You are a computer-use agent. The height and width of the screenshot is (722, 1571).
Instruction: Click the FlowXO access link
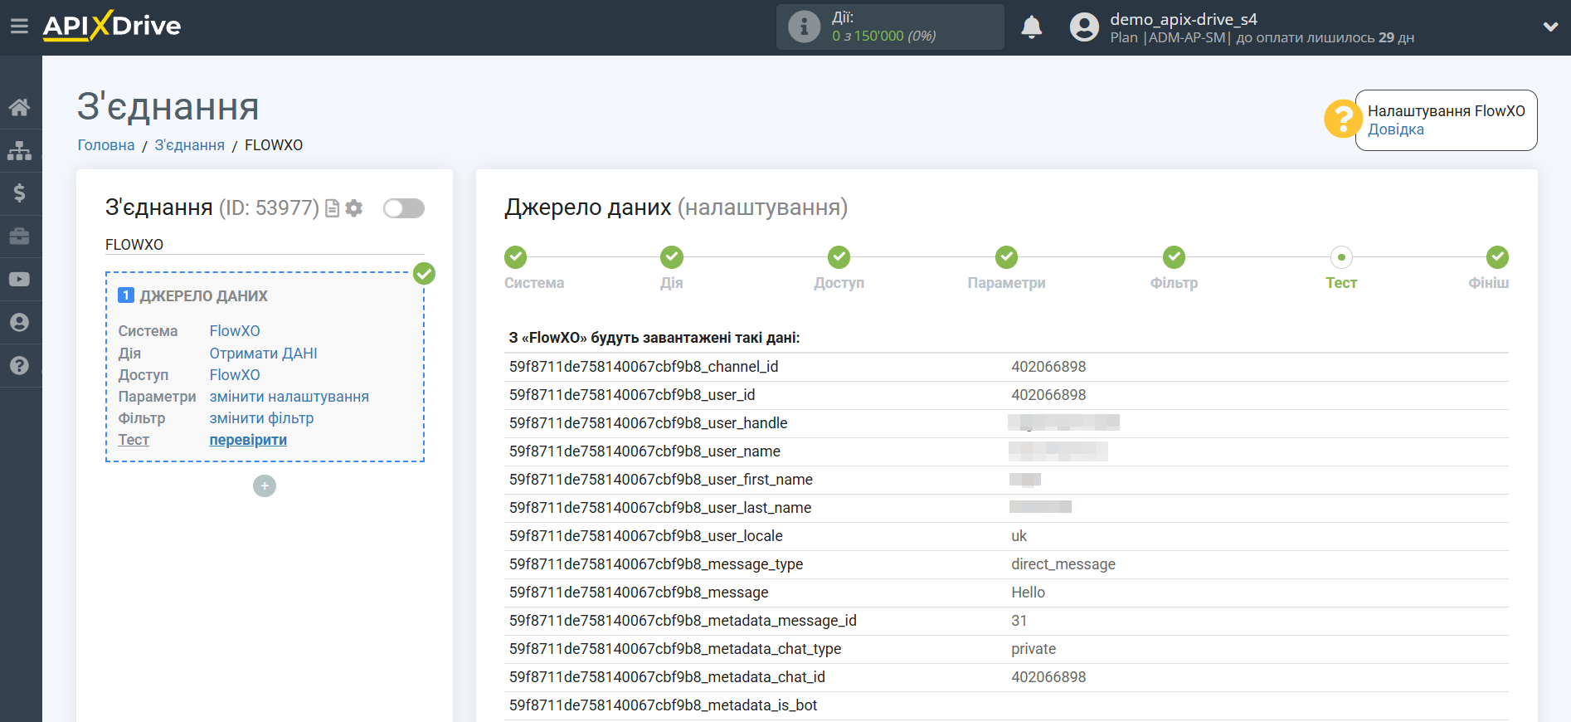pos(235,375)
